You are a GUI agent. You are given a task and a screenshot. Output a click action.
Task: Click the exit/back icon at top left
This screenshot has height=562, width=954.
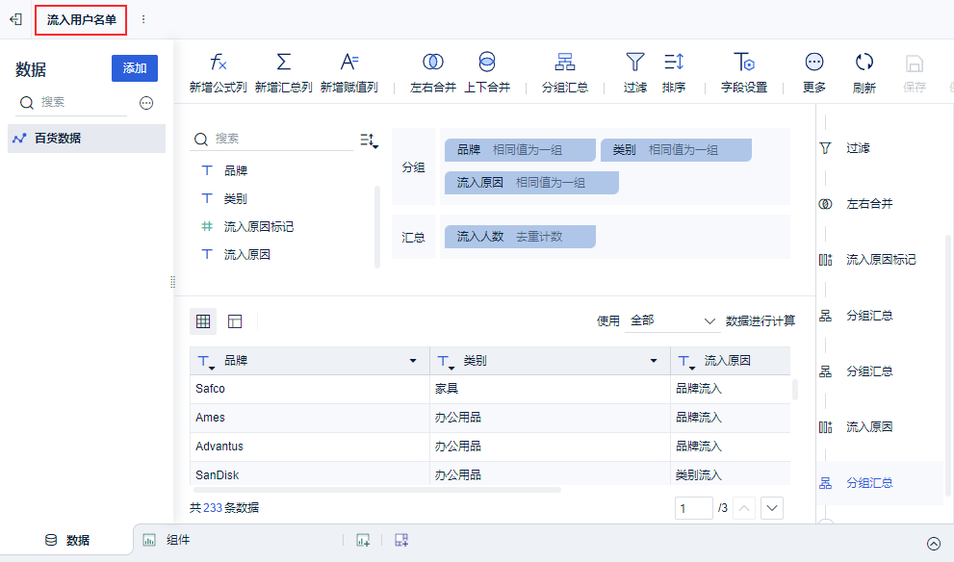[x=15, y=19]
